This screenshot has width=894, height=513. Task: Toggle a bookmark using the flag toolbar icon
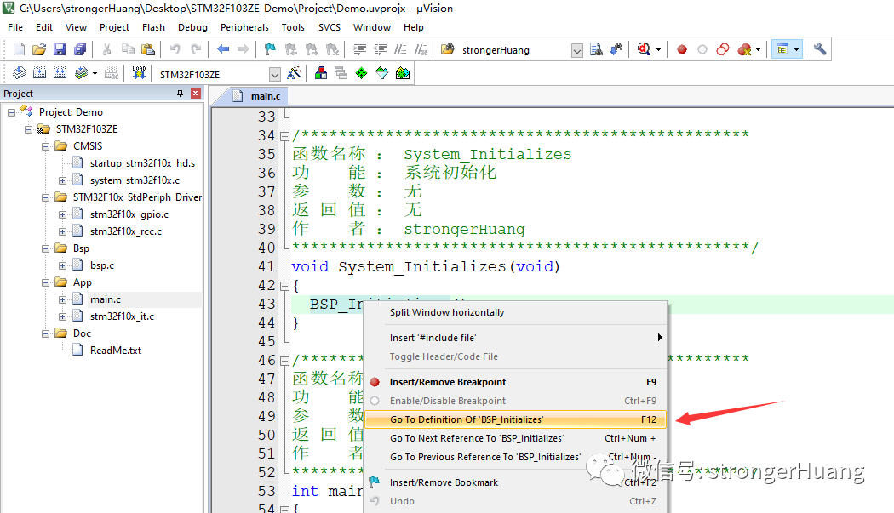point(270,49)
